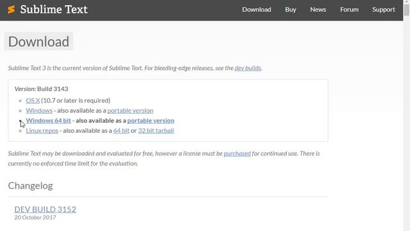Click the Sublime Text site title
Screen dimensions: 410x231
(54, 10)
